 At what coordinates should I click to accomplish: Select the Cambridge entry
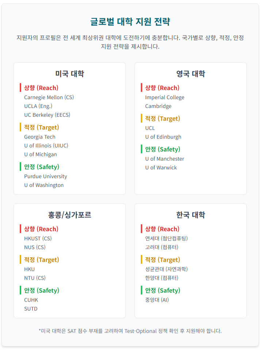tap(158, 106)
